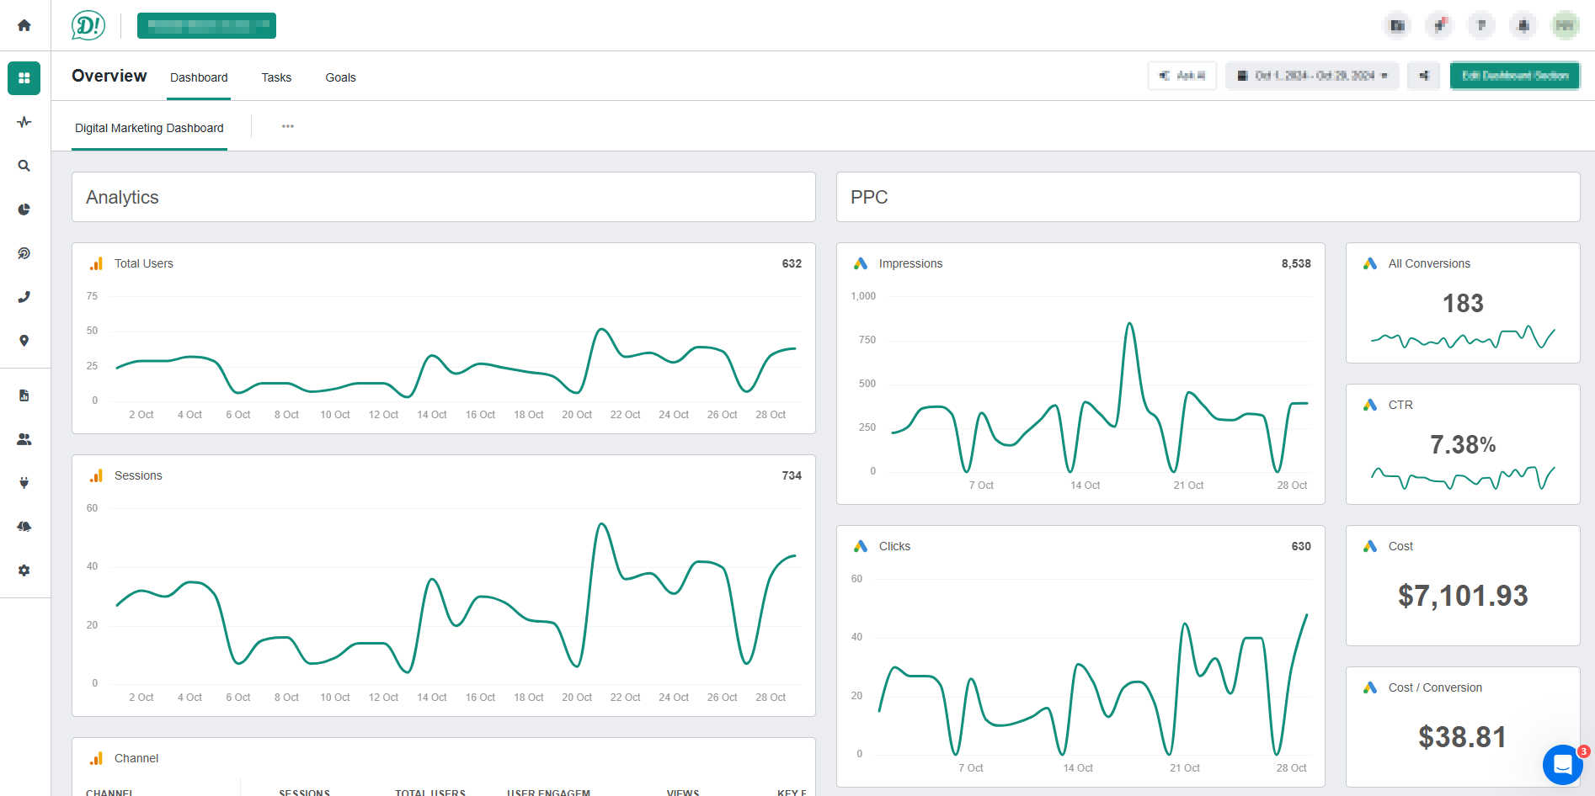The width and height of the screenshot is (1595, 796).
Task: Open the map pin local icon
Action: 24,341
